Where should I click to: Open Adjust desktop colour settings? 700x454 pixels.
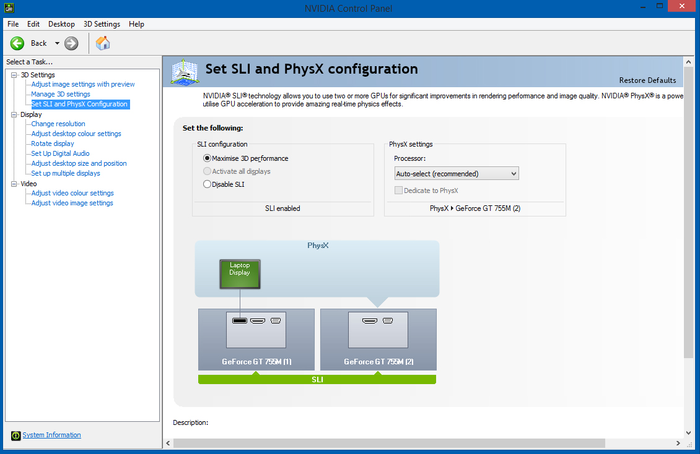point(76,134)
